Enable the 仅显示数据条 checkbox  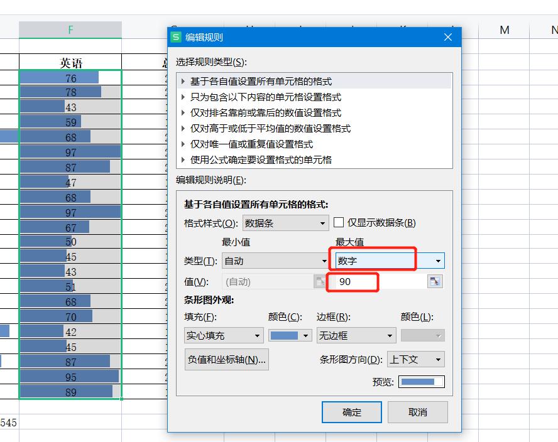pos(338,222)
